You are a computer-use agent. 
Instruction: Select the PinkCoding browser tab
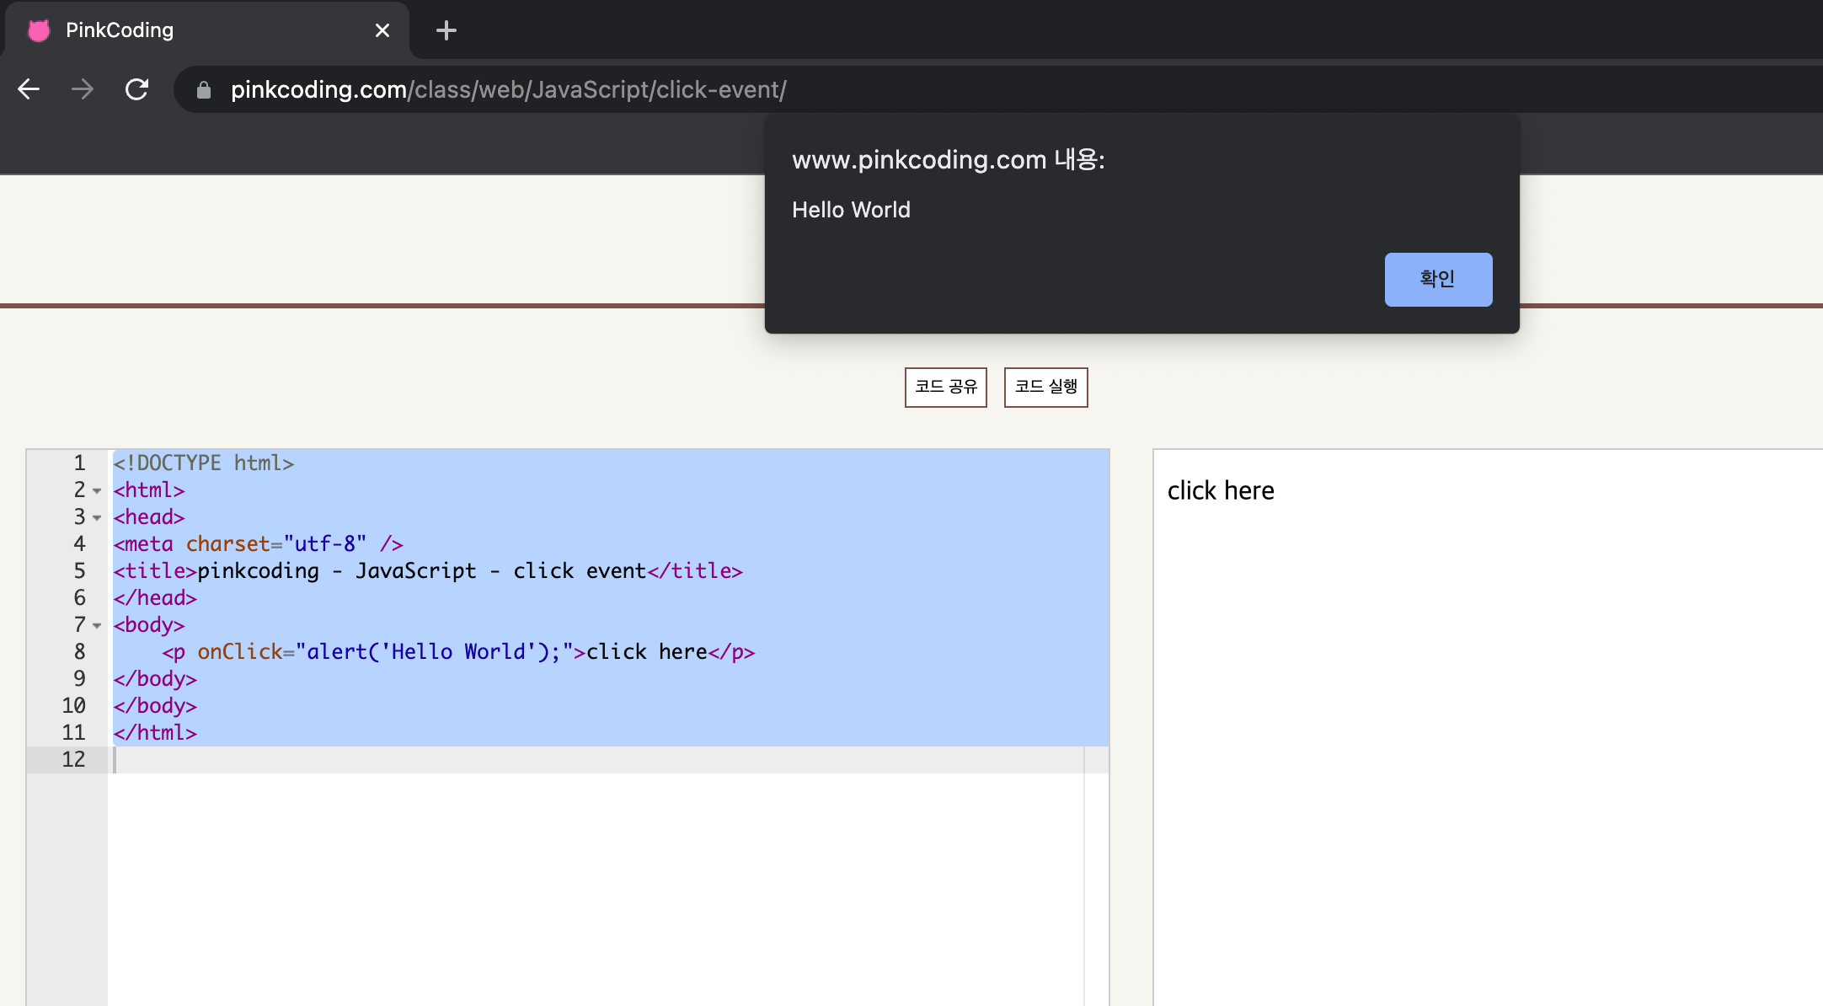click(206, 30)
